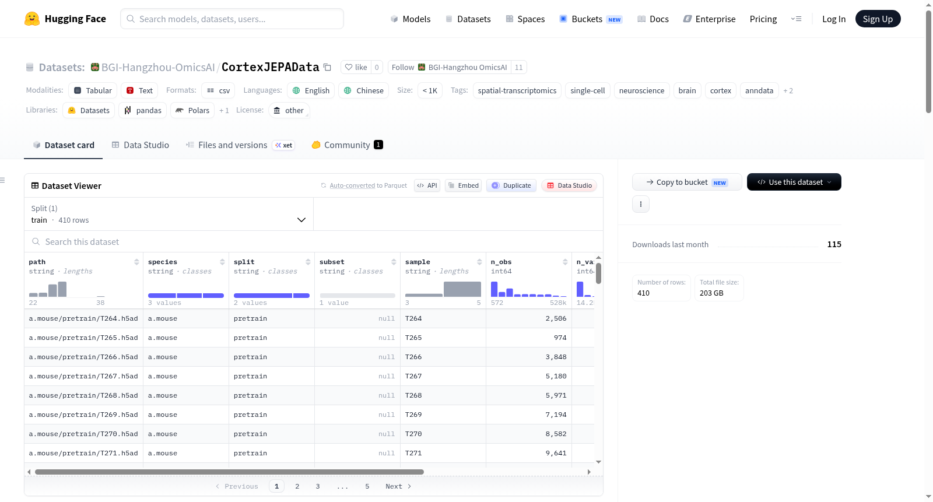
Task: Sort the species column
Action: (x=222, y=262)
